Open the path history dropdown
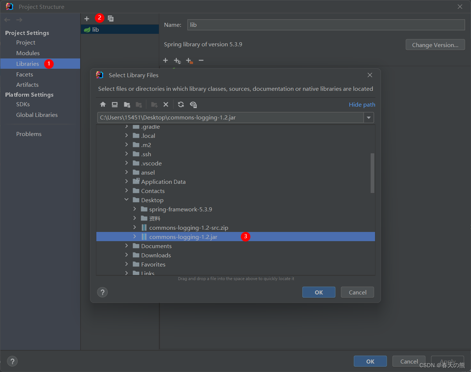 369,118
